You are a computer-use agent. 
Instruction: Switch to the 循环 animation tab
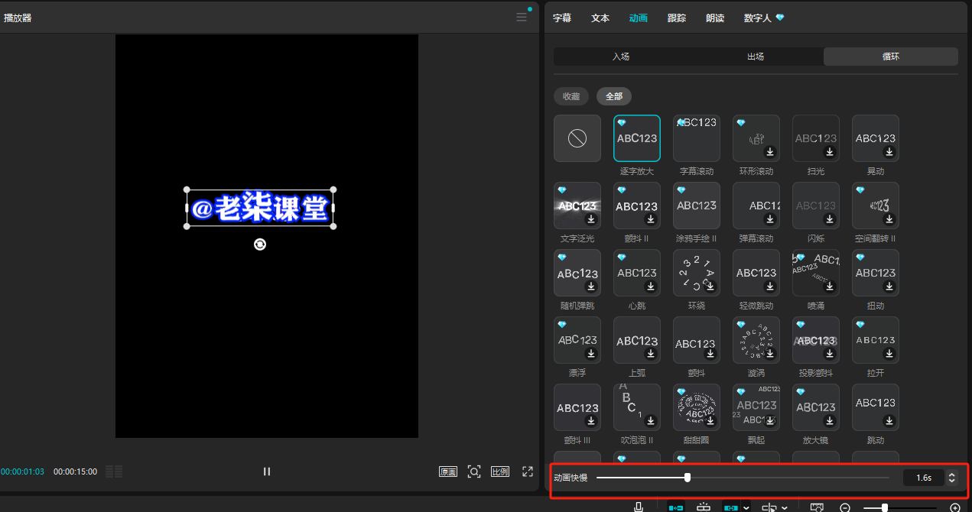(x=891, y=57)
